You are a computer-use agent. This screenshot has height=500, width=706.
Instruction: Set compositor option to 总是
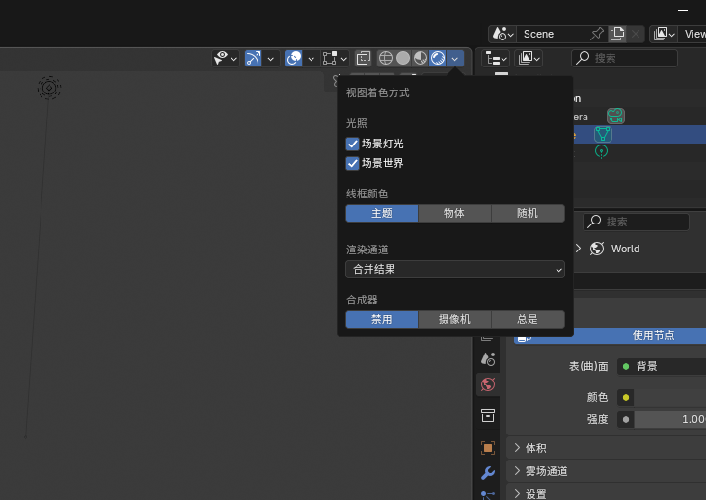coord(528,319)
